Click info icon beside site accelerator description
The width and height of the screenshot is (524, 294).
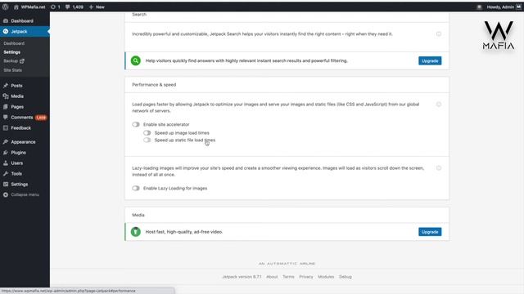[439, 105]
